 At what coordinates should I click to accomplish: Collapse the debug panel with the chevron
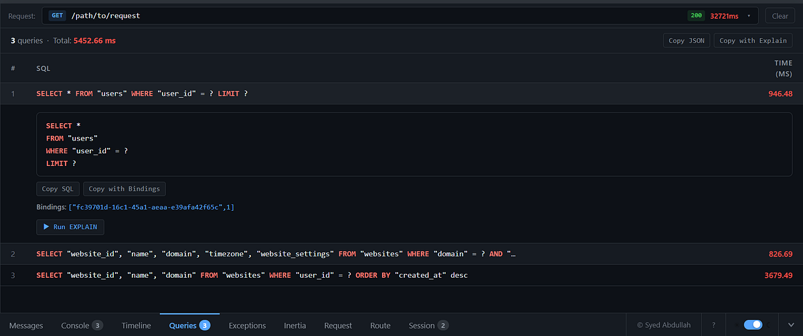790,325
